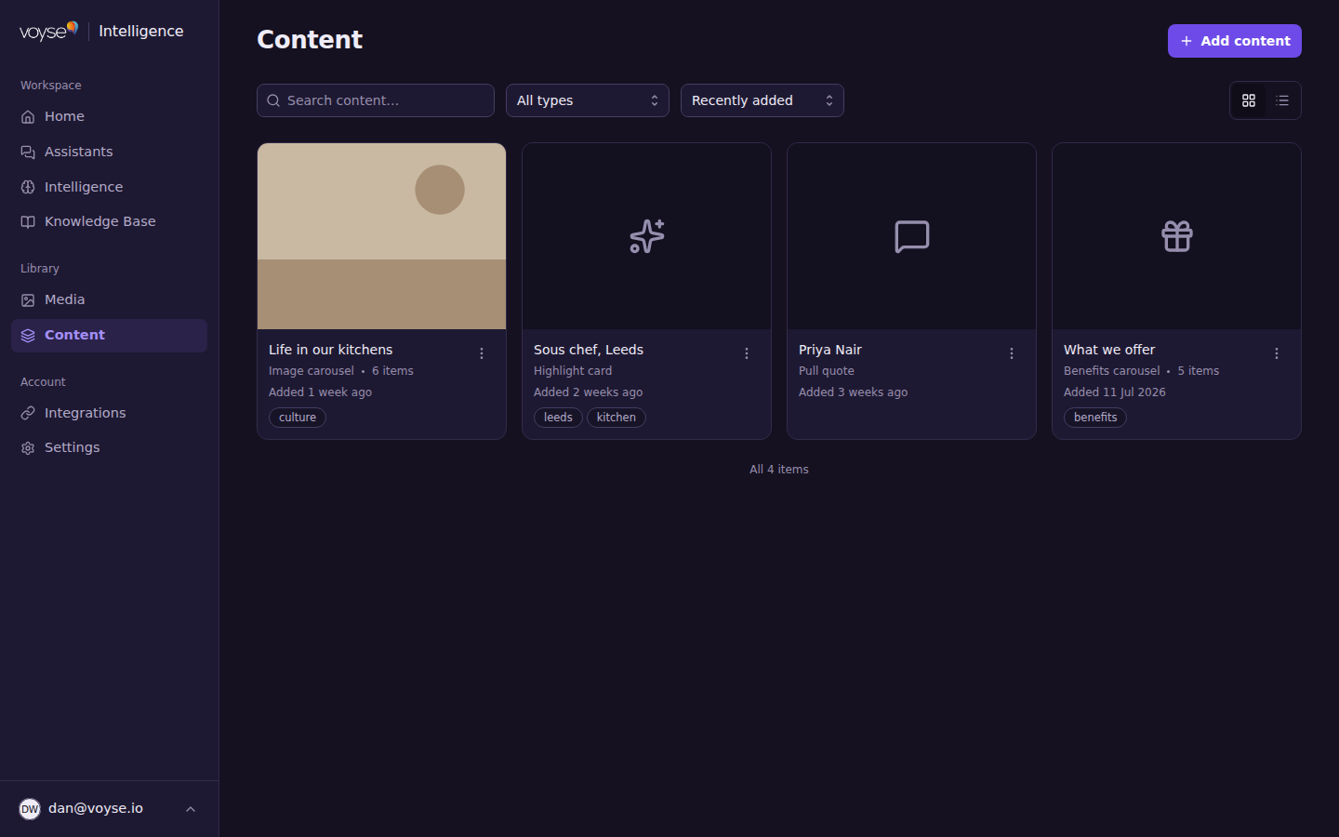The height and width of the screenshot is (837, 1339).
Task: Open Life in our kitchens thumbnail
Action: [382, 236]
